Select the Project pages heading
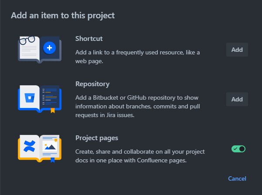 [97, 138]
